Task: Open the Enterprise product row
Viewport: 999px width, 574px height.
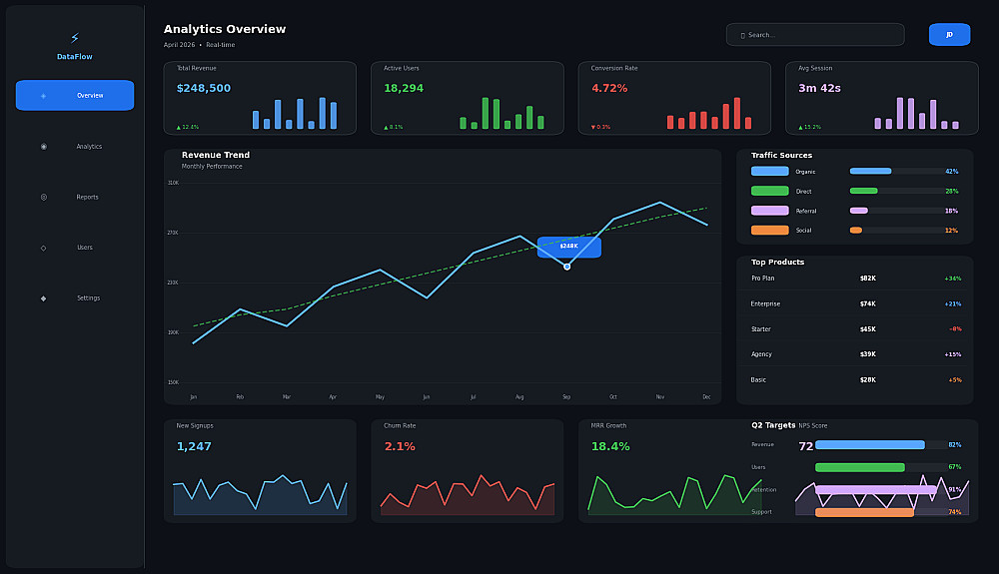Action: (x=855, y=303)
